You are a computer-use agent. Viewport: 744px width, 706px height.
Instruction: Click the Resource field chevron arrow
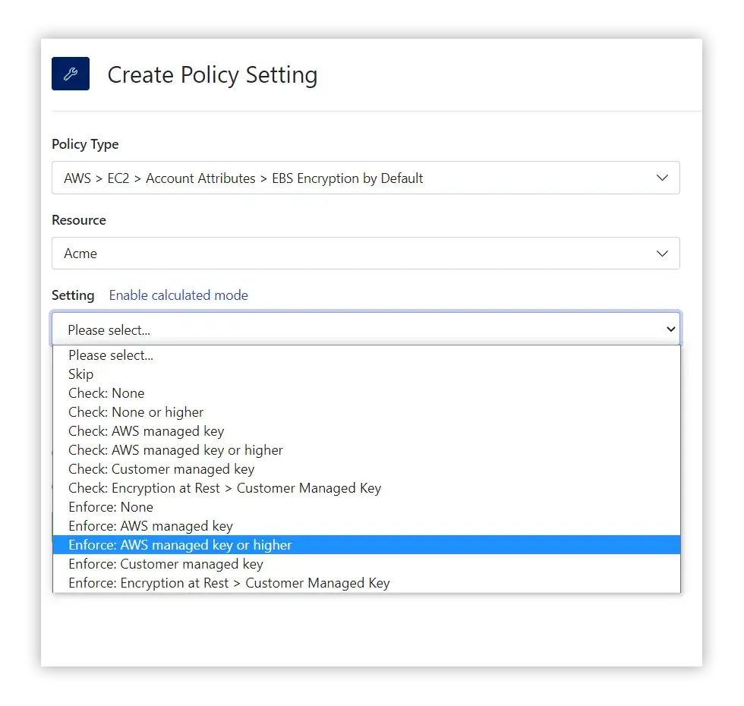click(662, 254)
